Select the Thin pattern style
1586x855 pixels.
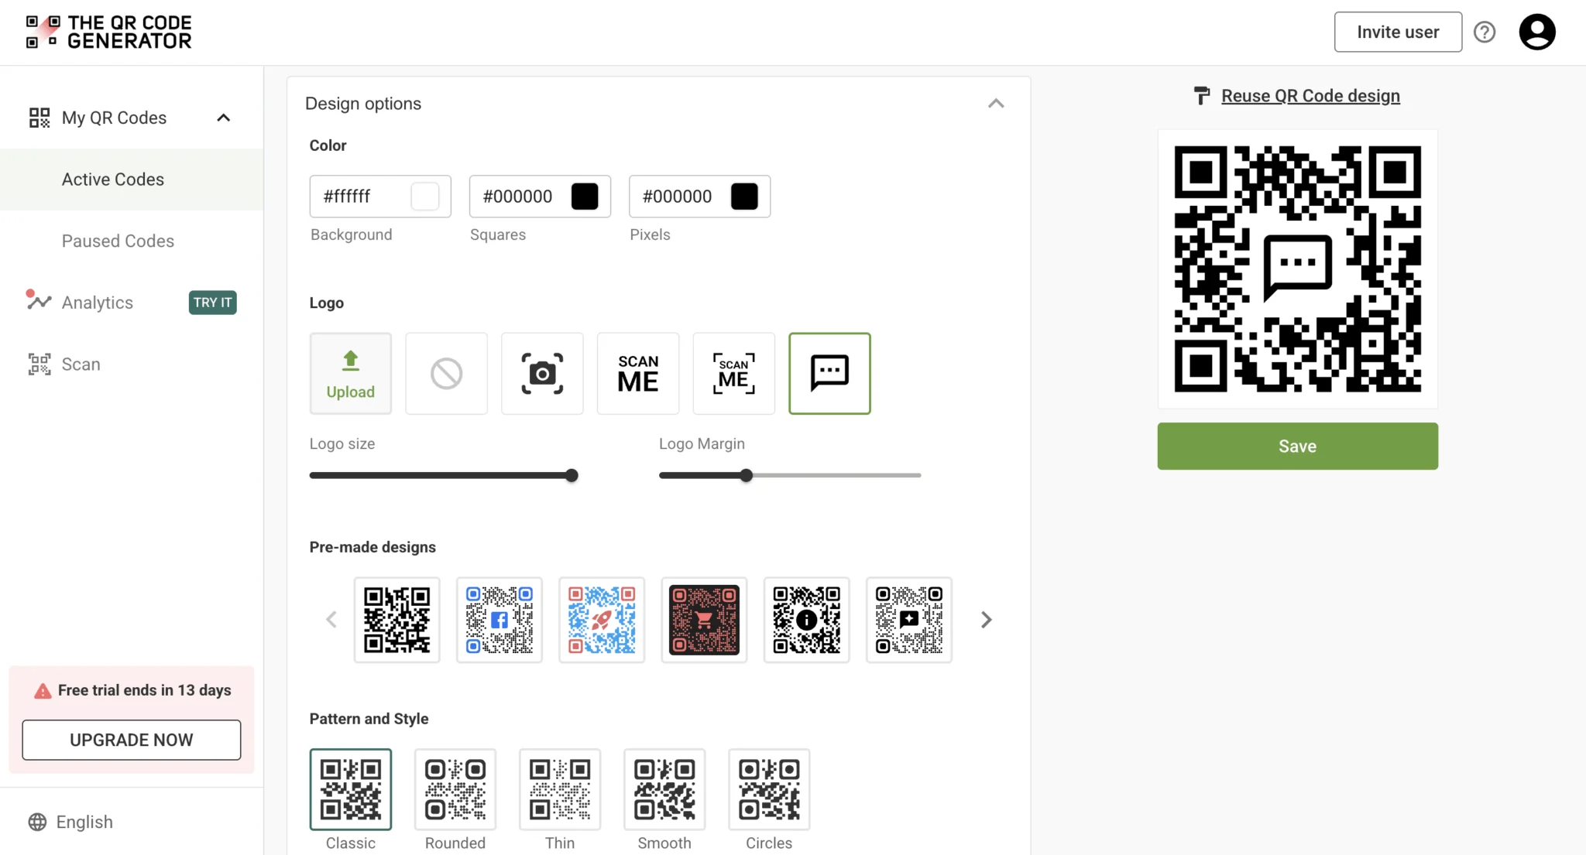click(x=559, y=789)
